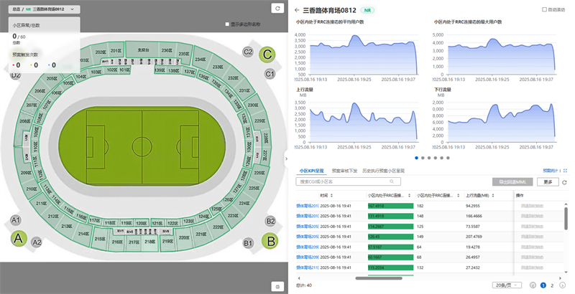Refresh the stadium map view

click(277, 9)
